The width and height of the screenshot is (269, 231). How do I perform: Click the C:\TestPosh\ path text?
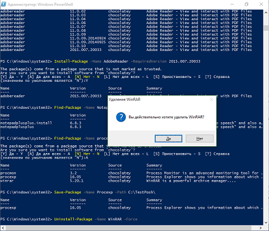142,192
